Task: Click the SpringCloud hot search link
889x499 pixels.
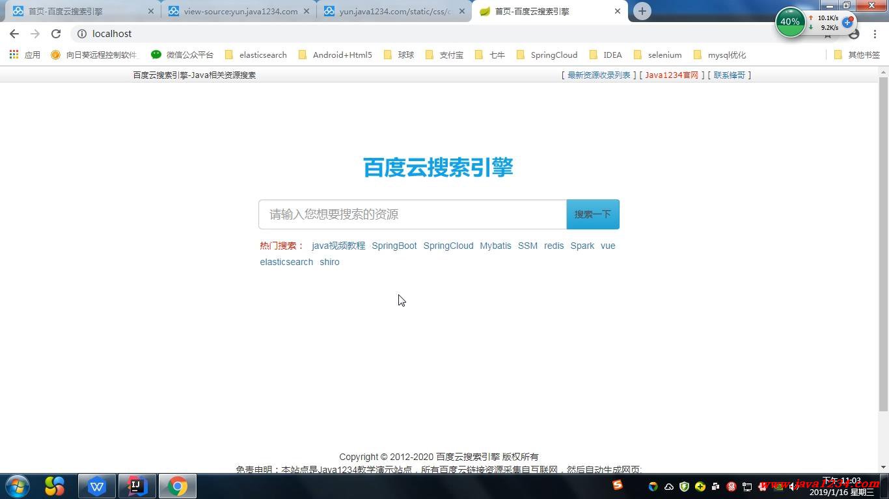Action: pyautogui.click(x=448, y=246)
